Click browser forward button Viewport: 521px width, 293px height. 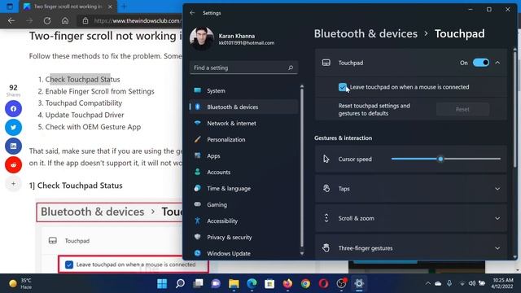(29, 20)
